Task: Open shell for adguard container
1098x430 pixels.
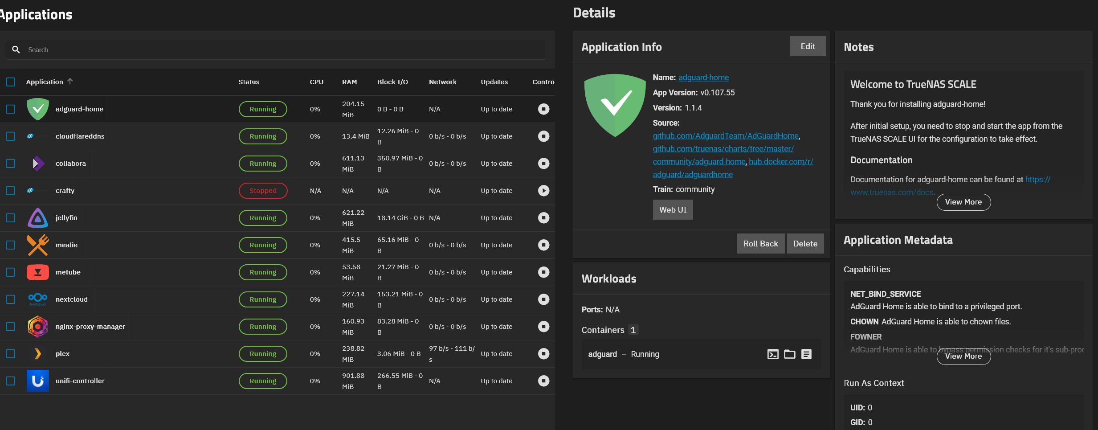Action: pyautogui.click(x=773, y=354)
